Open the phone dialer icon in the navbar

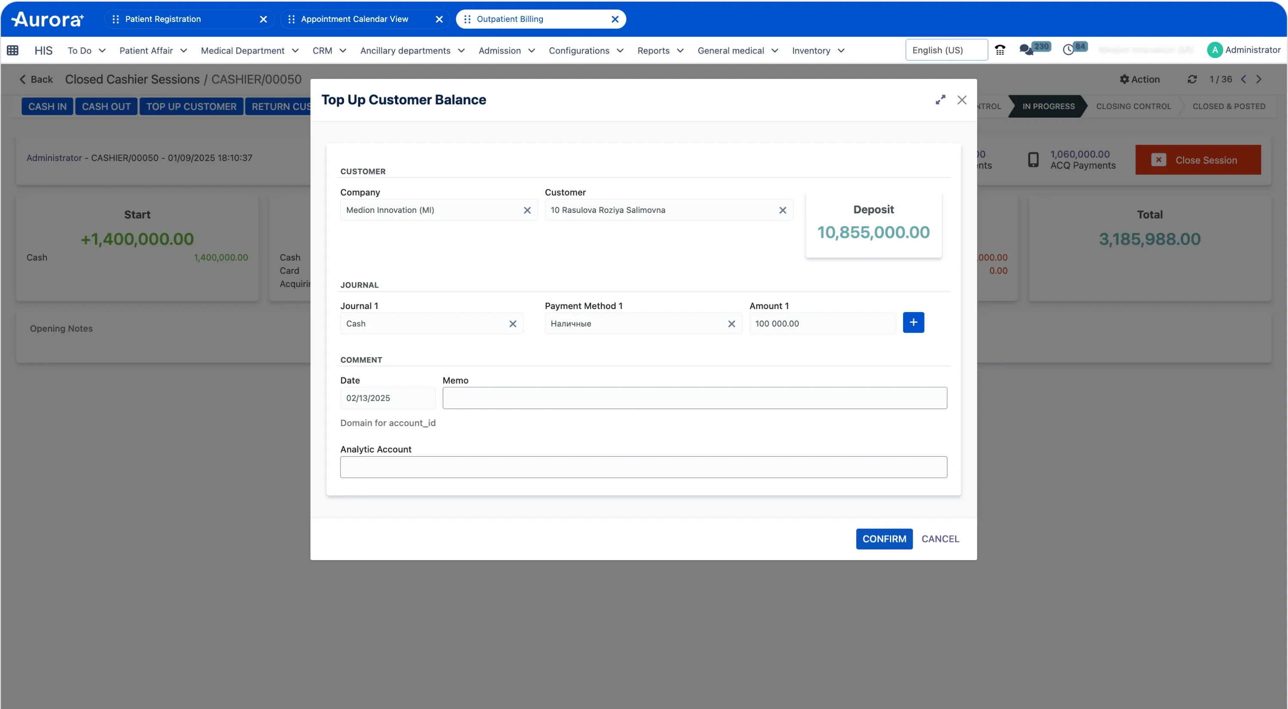1000,50
